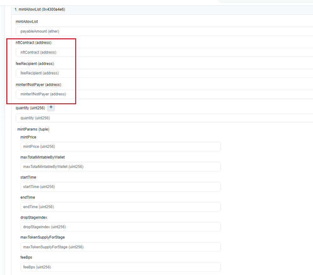
Task: Click the startTime label above its field
Action: point(28,177)
